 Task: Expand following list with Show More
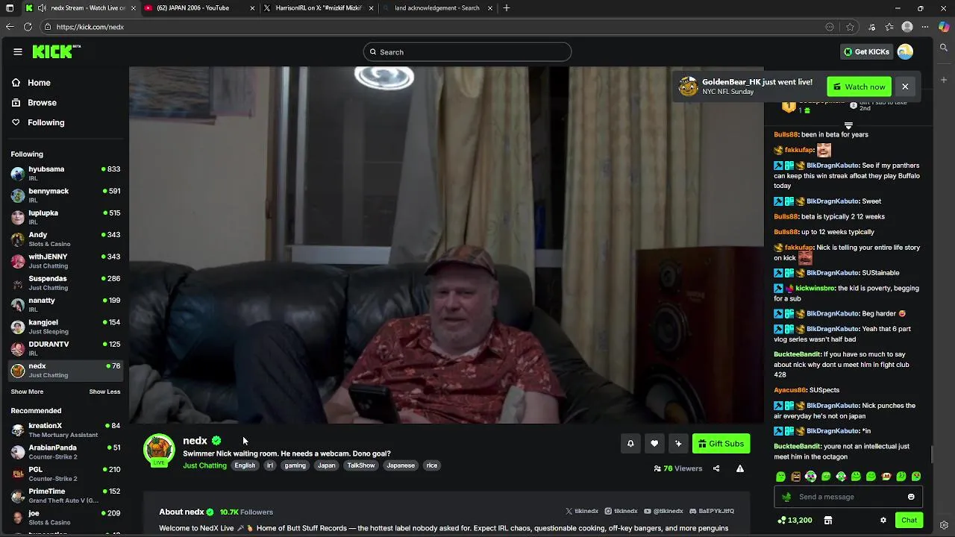point(27,392)
